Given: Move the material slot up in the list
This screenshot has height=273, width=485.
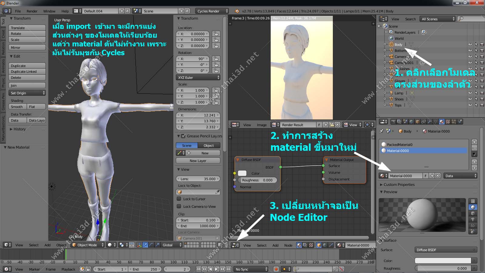Looking at the screenshot, I should [474, 162].
